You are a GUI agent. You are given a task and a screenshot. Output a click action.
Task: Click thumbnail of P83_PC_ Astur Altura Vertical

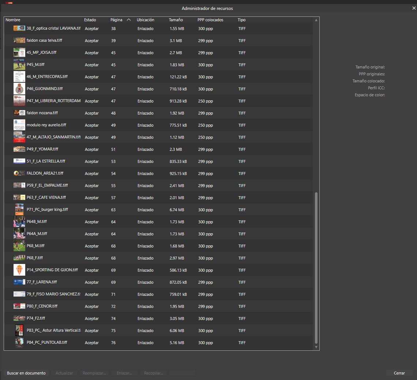tap(19, 330)
